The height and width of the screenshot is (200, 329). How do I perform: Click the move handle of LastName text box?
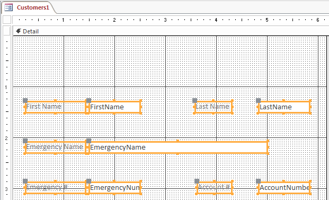(x=259, y=100)
